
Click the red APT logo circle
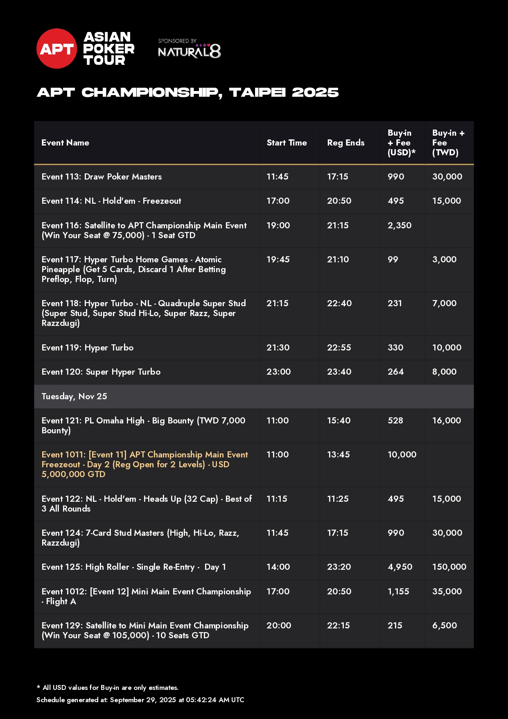click(56, 49)
